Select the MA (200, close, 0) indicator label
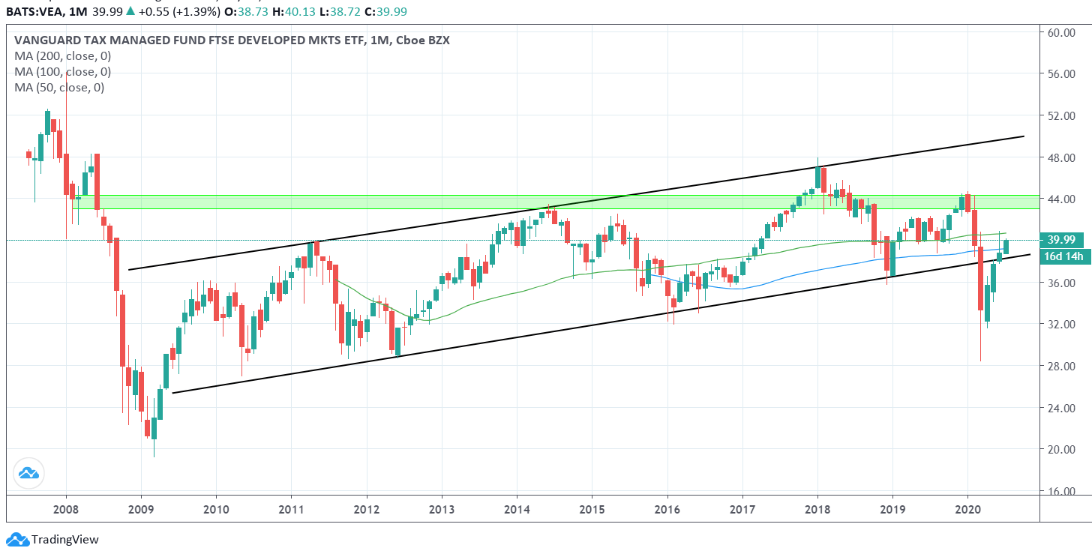This screenshot has height=557, width=1092. pos(62,56)
